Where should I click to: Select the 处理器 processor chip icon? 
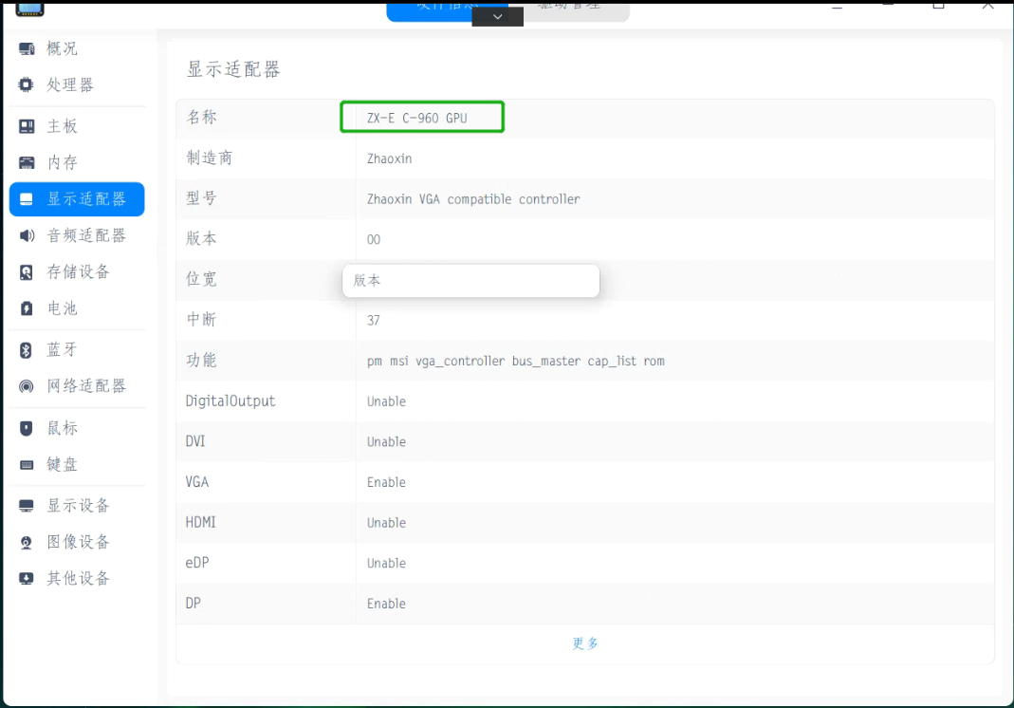(26, 84)
